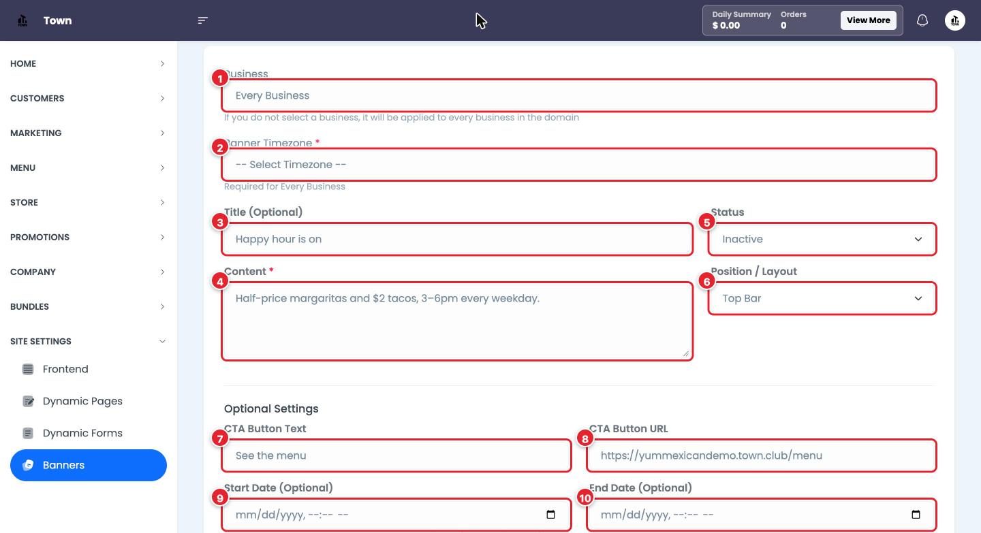Expand the CUSTOMERS sidebar section
Image resolution: width=981 pixels, height=533 pixels.
coord(89,98)
